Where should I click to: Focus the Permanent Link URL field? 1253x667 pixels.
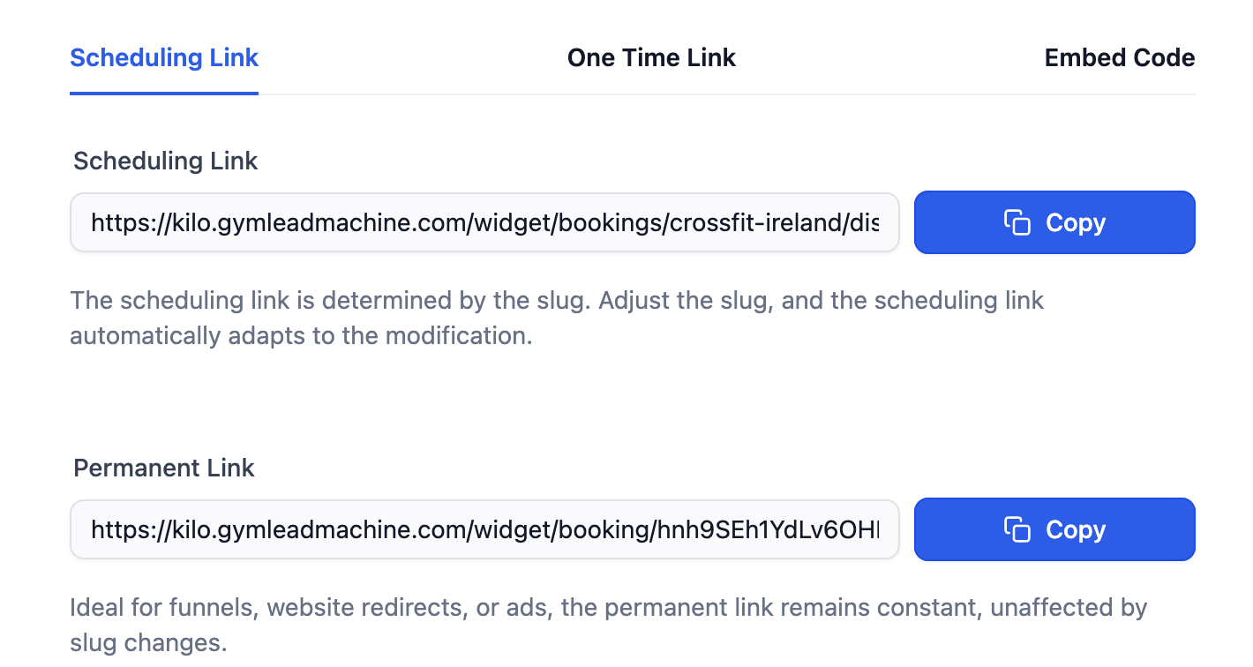[484, 529]
